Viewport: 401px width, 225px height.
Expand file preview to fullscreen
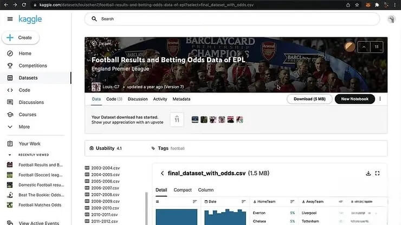(378, 174)
